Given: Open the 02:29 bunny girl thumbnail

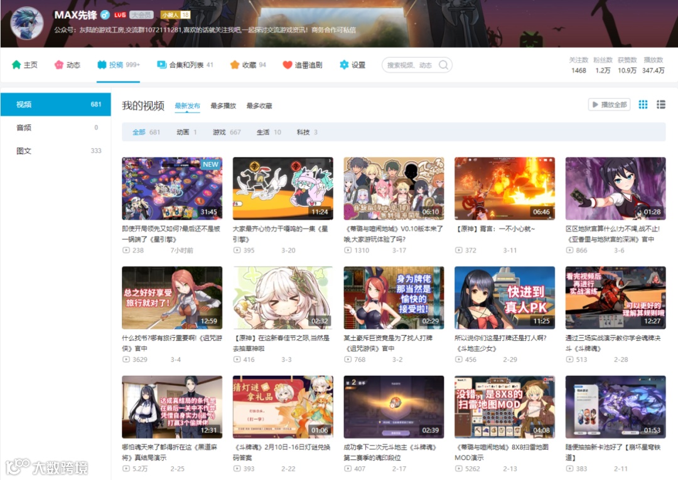Looking at the screenshot, I should click(x=394, y=297).
